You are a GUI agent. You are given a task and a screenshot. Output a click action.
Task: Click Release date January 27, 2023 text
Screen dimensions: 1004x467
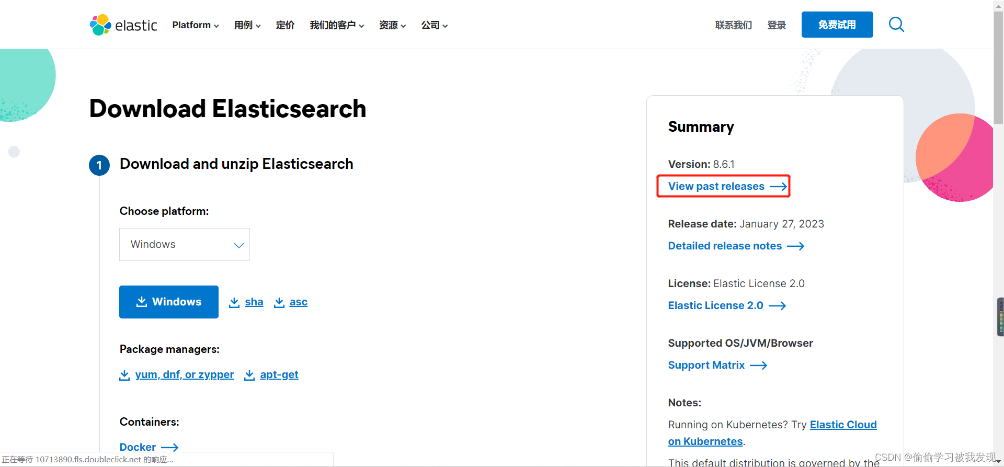point(746,224)
